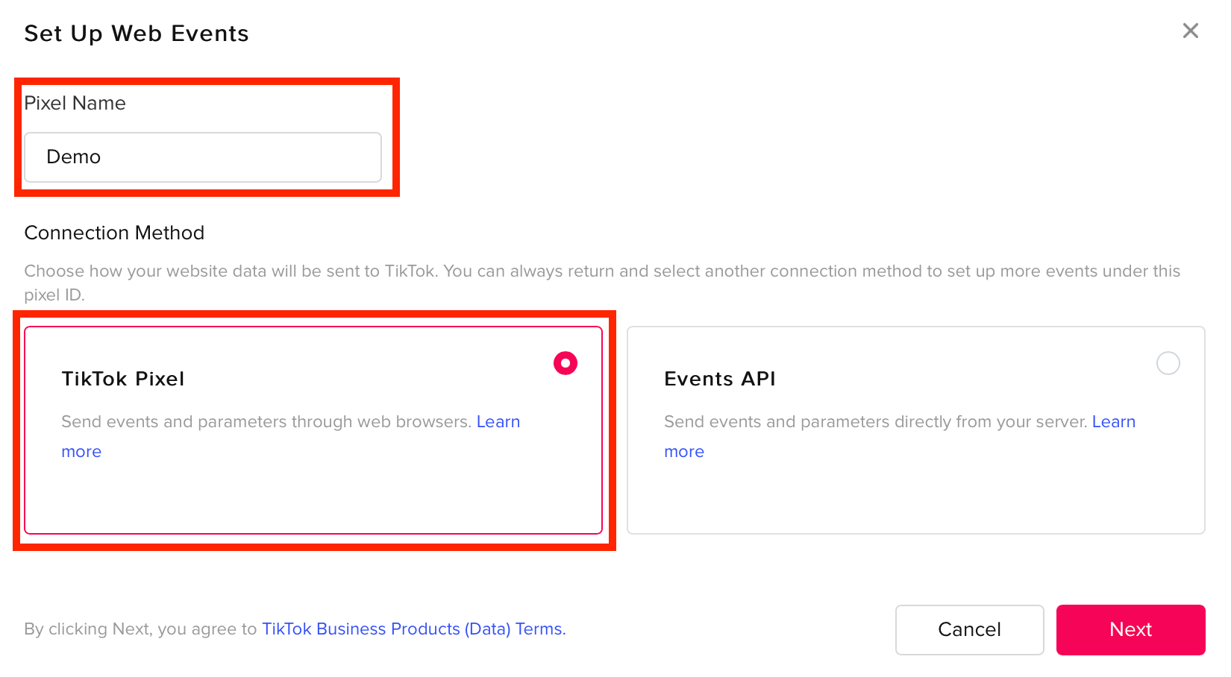Click the word Demo in the name field
1231x677 pixels.
(x=73, y=157)
